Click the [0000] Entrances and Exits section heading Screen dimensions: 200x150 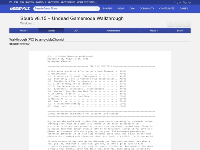(83, 114)
